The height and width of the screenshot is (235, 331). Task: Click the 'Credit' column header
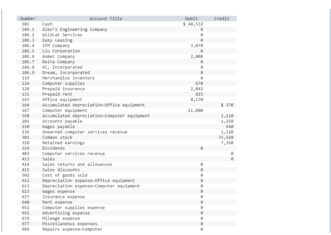(x=221, y=18)
